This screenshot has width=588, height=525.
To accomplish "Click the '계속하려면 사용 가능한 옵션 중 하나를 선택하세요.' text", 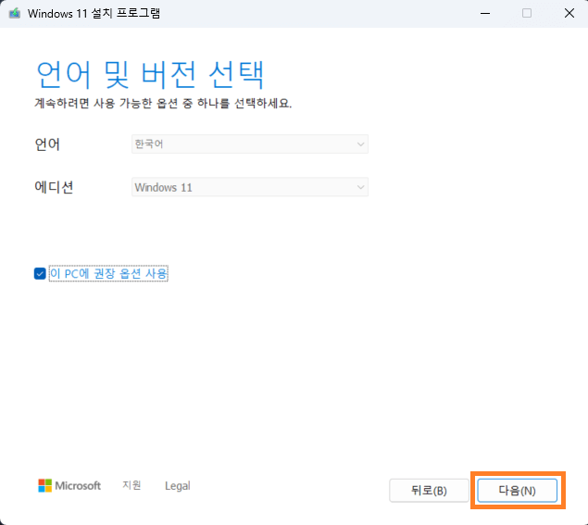I will (x=163, y=103).
